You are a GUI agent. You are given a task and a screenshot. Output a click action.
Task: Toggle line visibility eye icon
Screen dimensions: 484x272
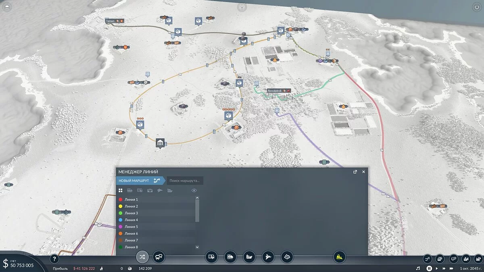(194, 190)
